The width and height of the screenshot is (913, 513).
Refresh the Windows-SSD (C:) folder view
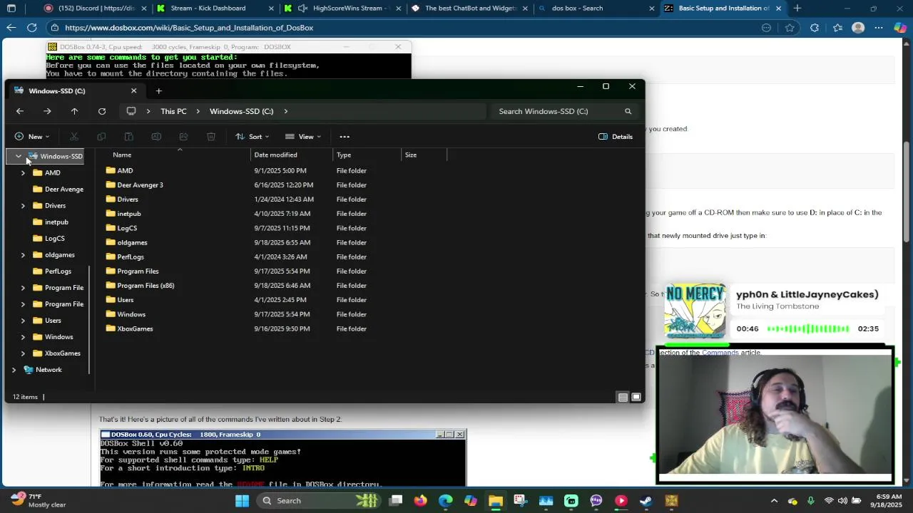coord(102,111)
